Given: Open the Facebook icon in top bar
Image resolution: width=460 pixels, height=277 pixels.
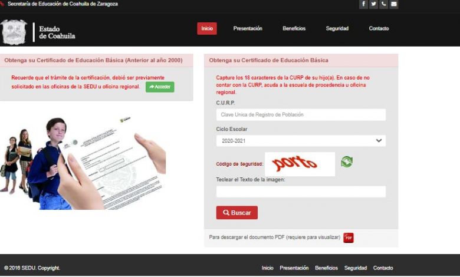Looking at the screenshot, I should coord(364,4).
